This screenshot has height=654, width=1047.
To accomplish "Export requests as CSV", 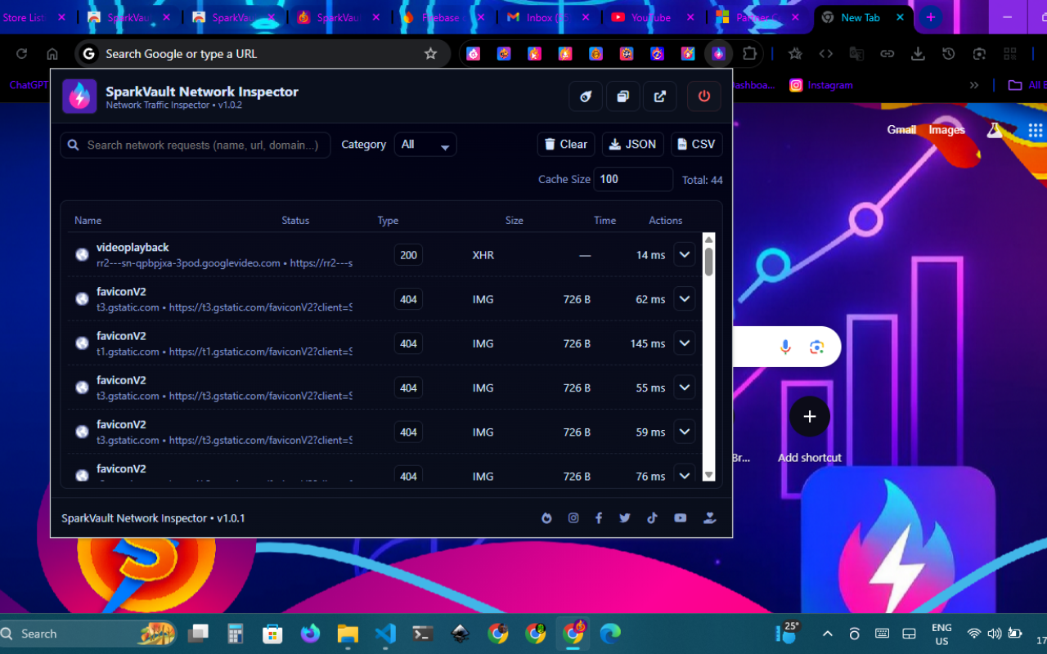I will 696,145.
